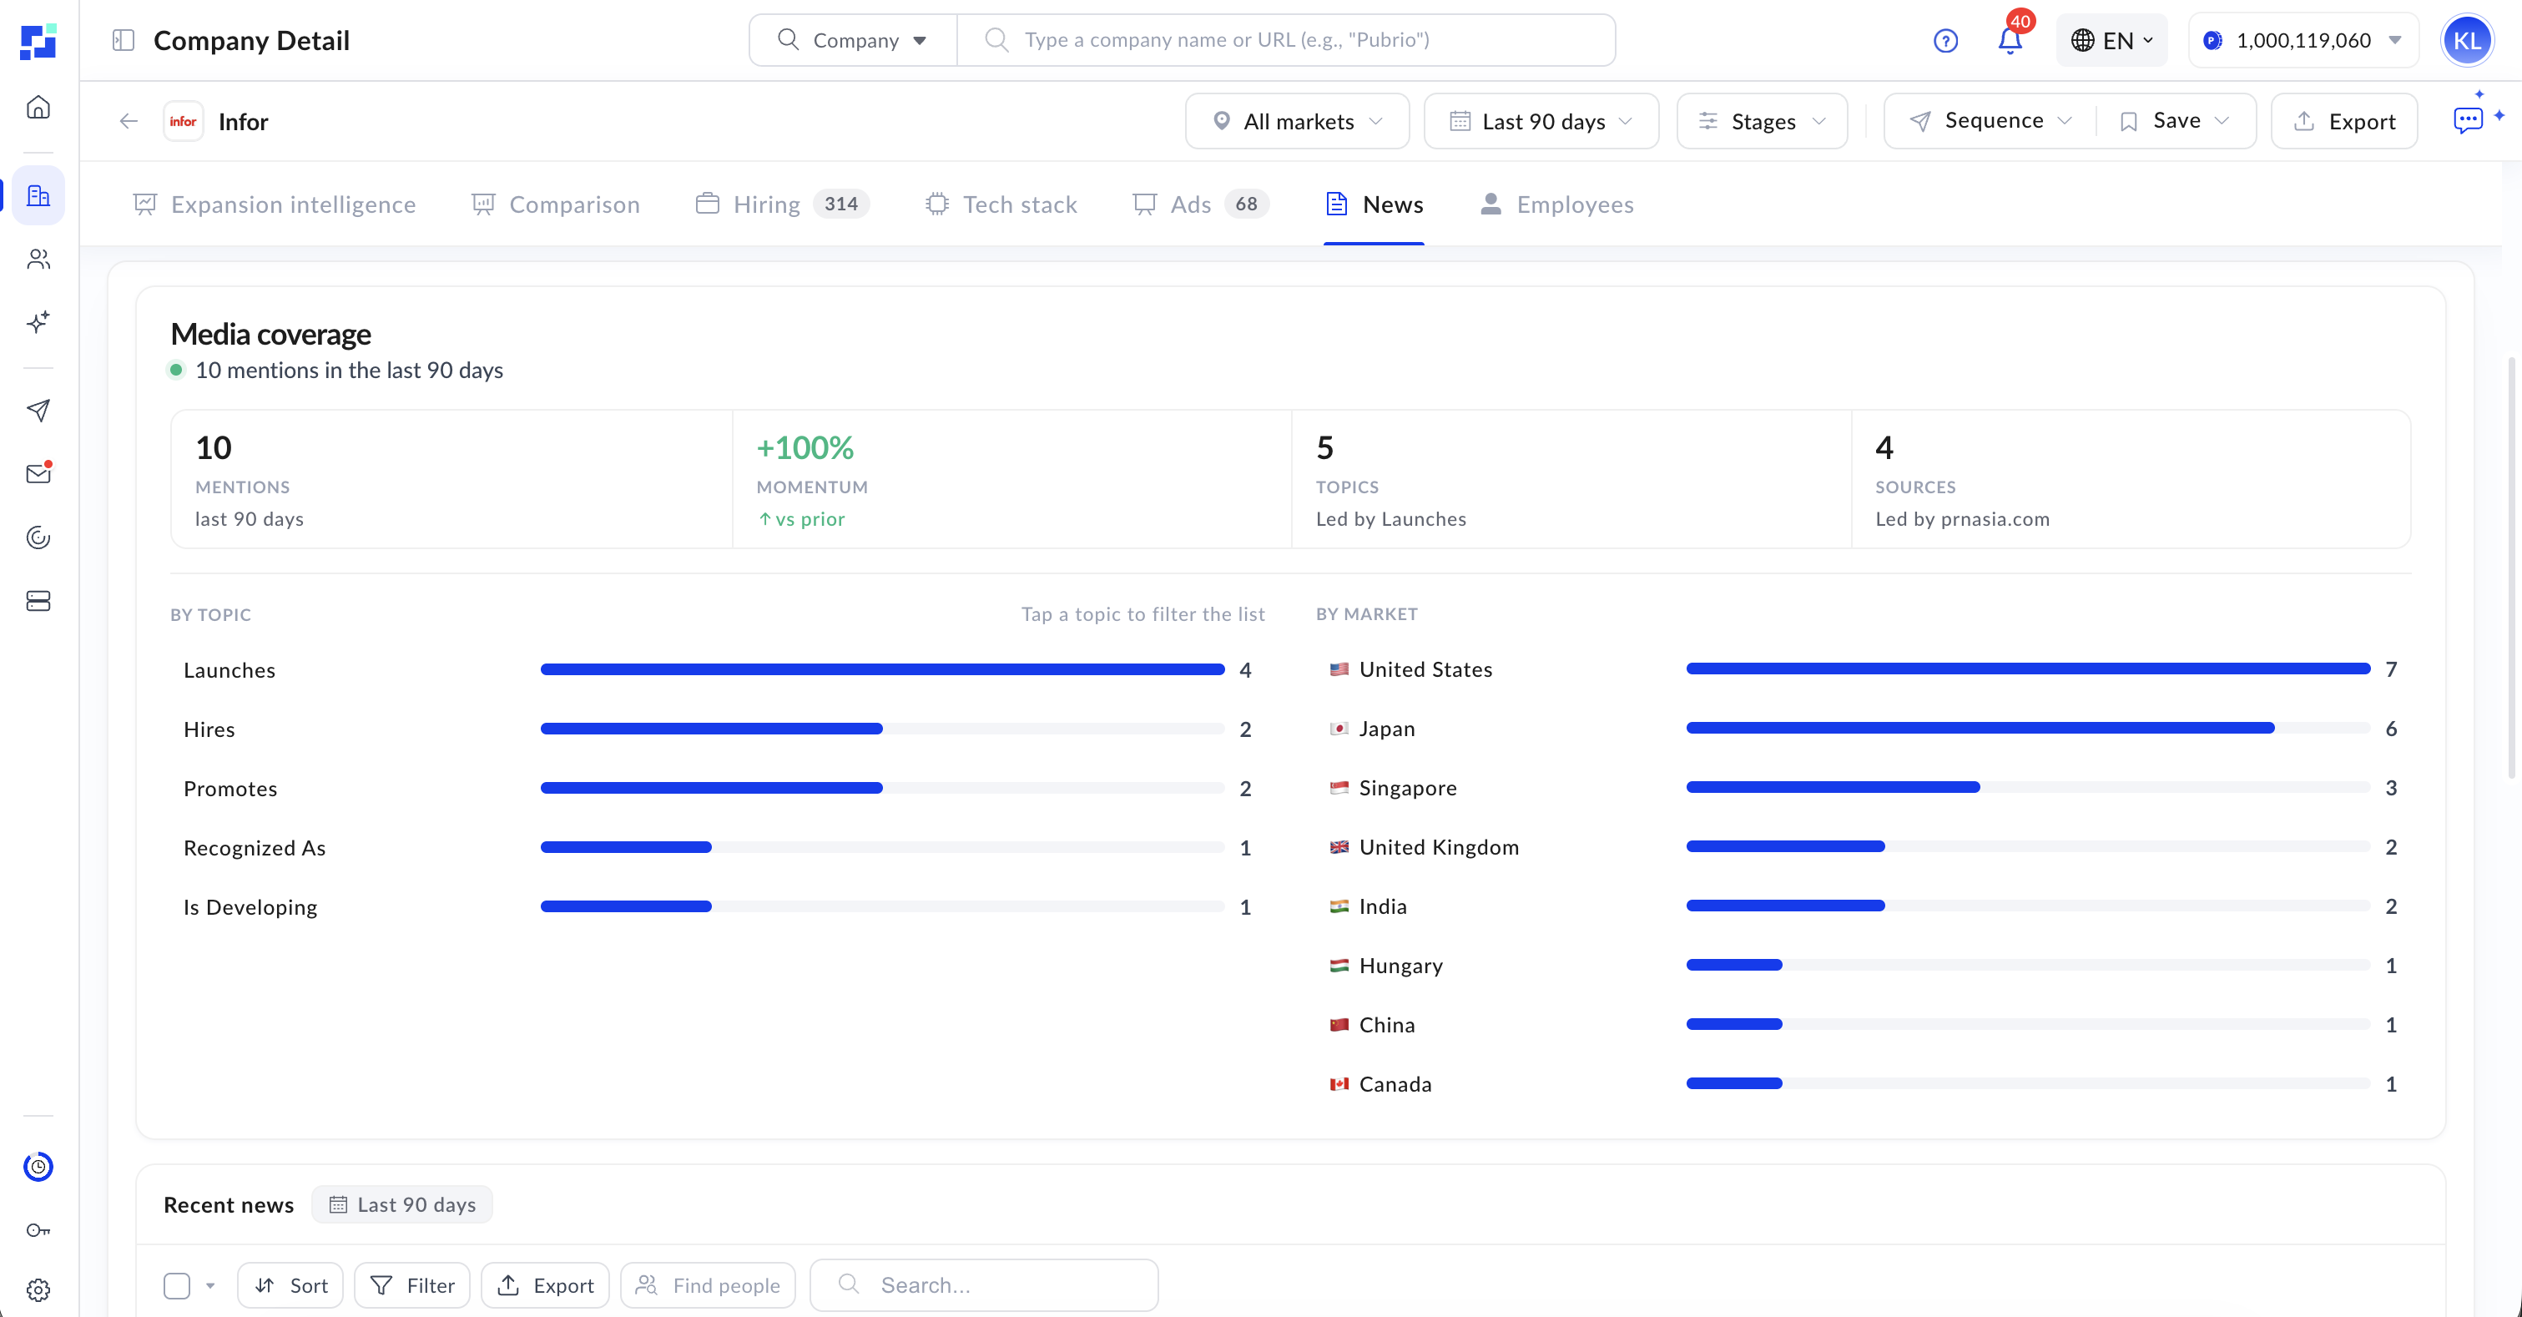This screenshot has width=2522, height=1317.
Task: Open the AI sparkle icon in sidebar
Action: [38, 322]
